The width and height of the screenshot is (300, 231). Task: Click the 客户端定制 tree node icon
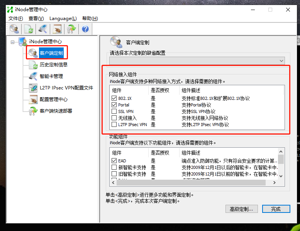(33, 53)
